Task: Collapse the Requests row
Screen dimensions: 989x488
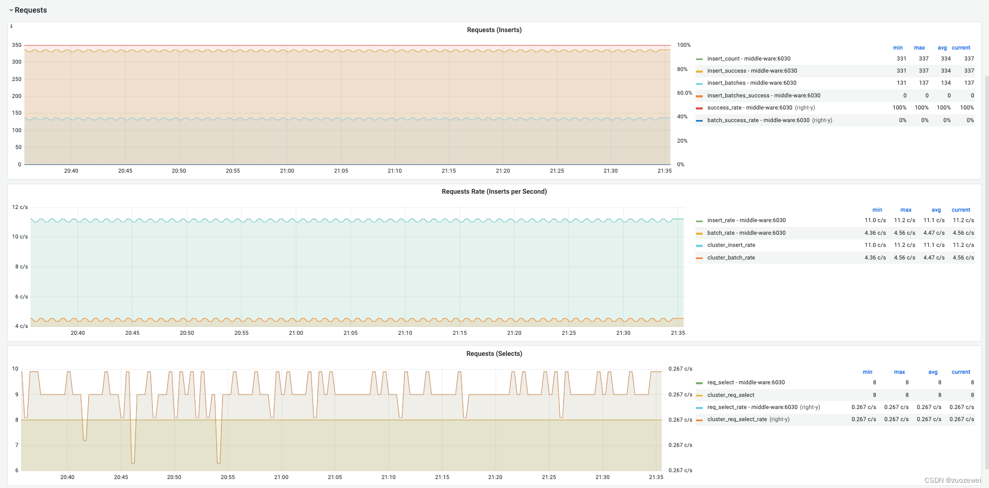Action: tap(10, 9)
